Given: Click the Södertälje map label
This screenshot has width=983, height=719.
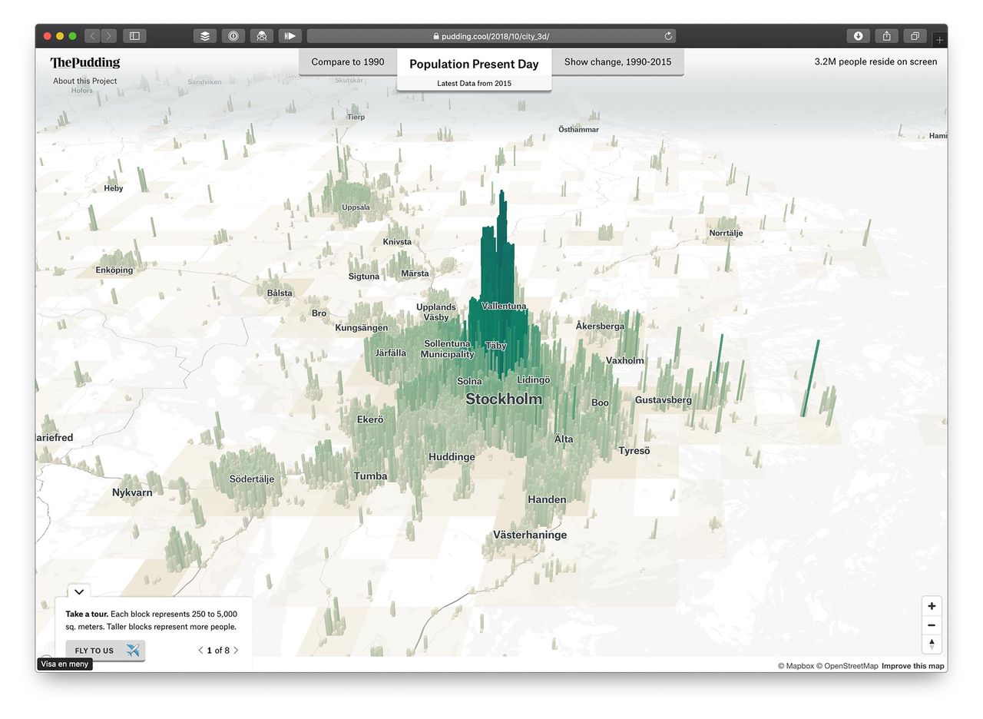Looking at the screenshot, I should tap(252, 479).
